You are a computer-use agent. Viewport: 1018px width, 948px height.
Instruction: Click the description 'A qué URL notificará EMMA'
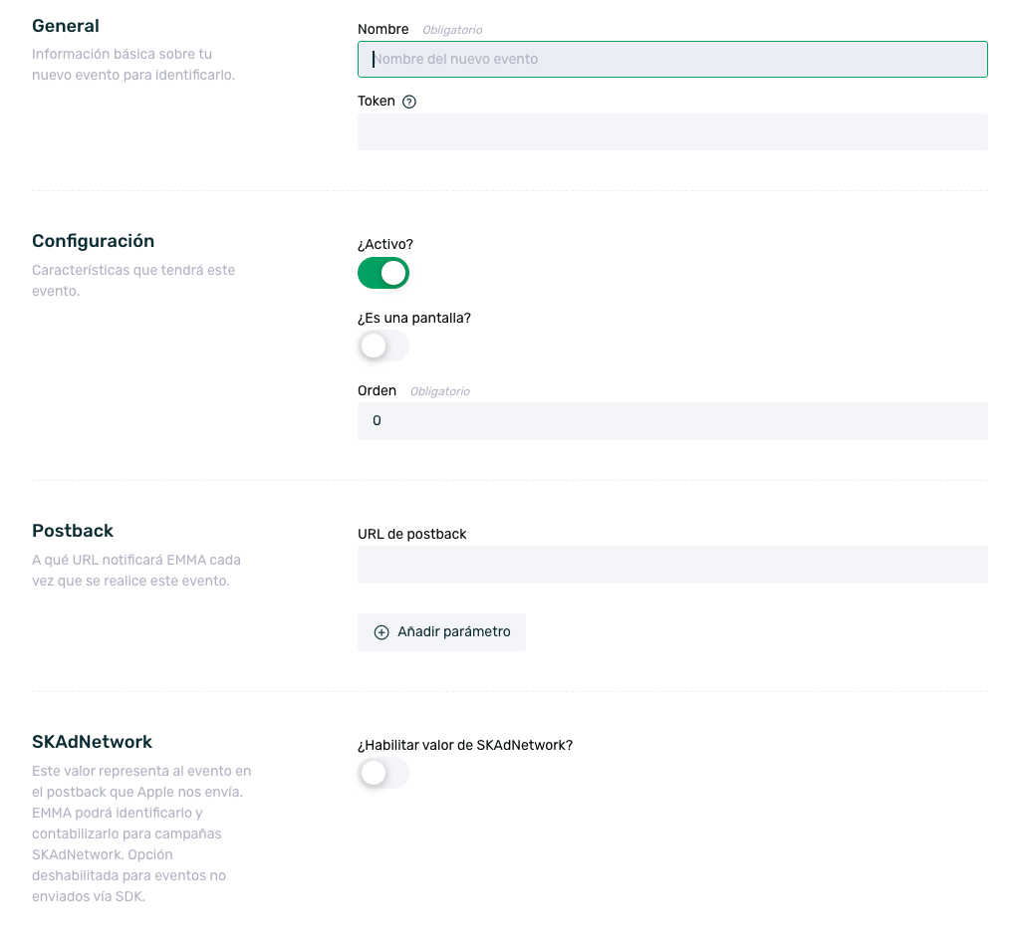[x=135, y=571]
